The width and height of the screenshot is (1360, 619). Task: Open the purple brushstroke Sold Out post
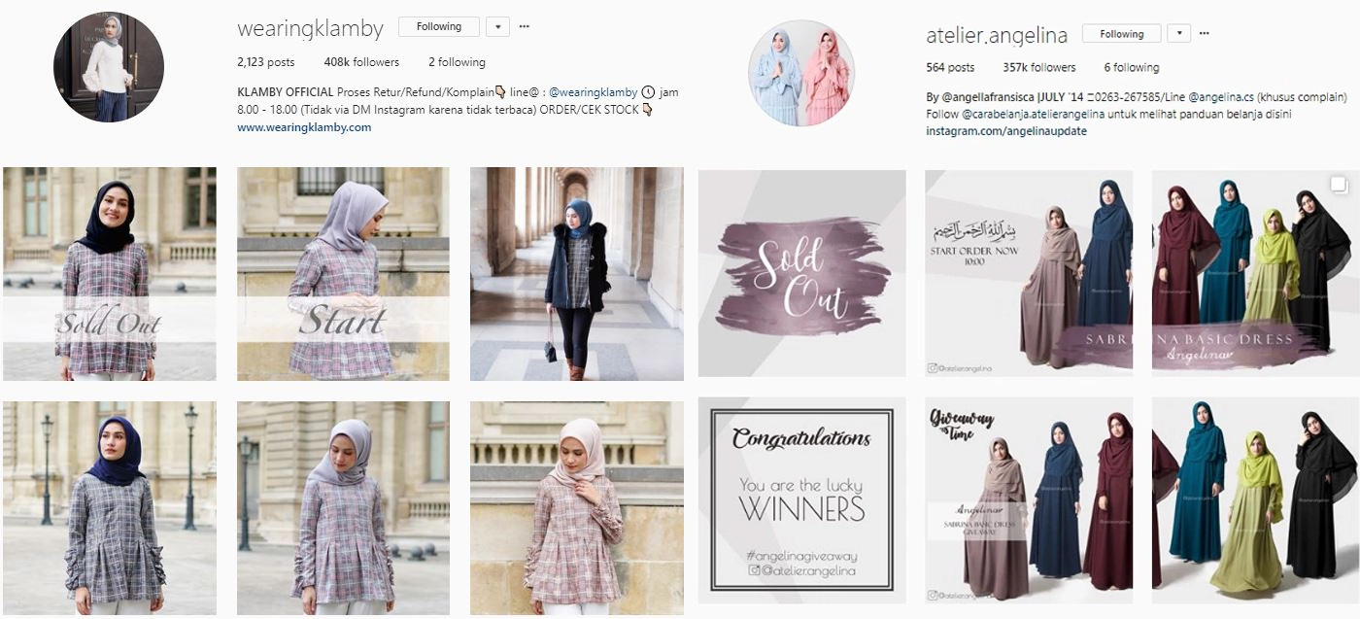[x=801, y=274]
